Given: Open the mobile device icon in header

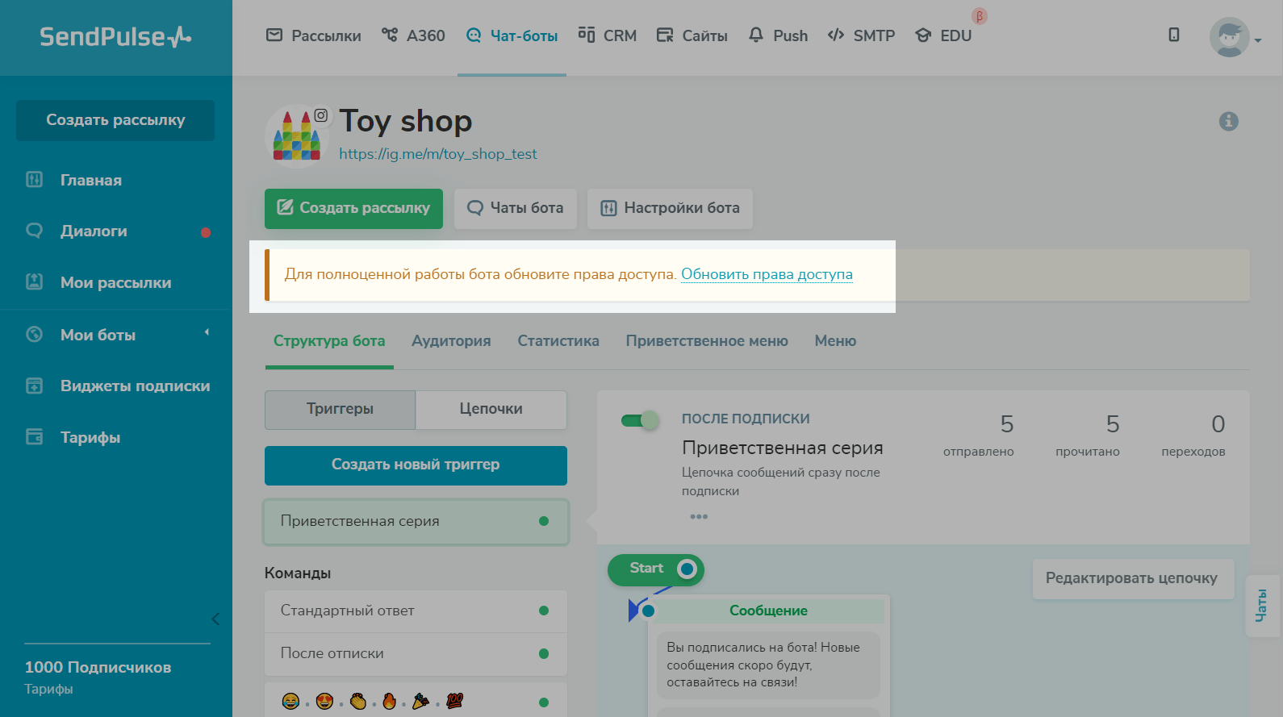Looking at the screenshot, I should click(1174, 35).
